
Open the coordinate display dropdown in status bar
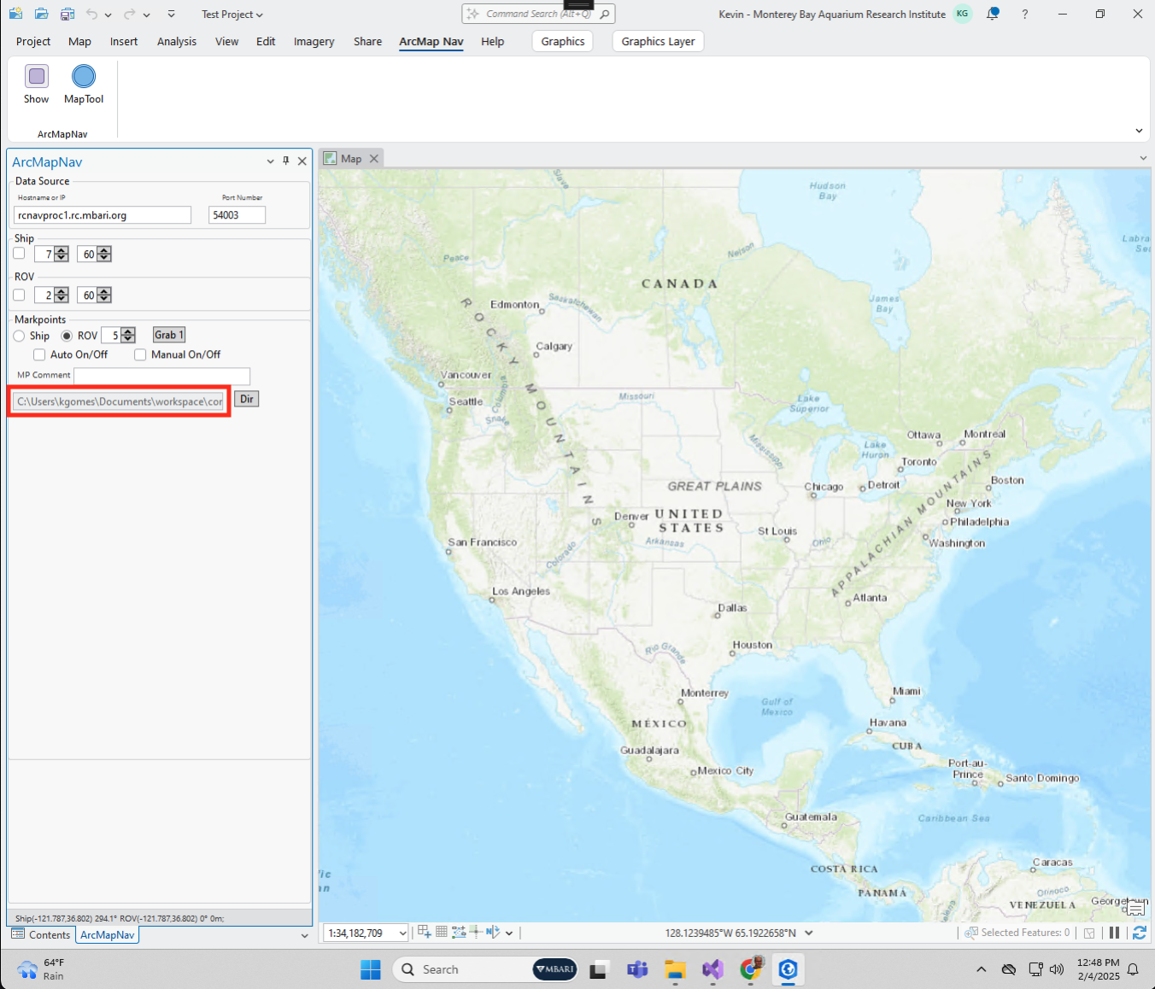click(x=809, y=933)
